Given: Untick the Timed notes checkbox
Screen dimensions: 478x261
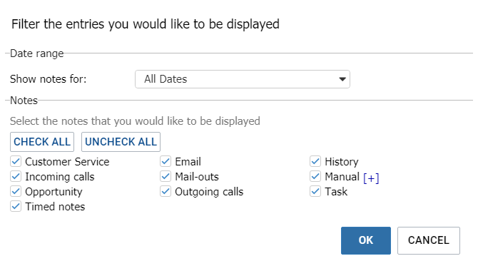Looking at the screenshot, I should pos(16,206).
